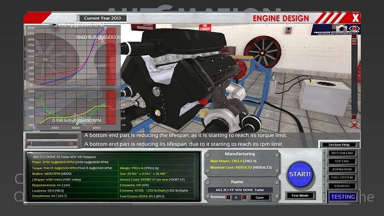Image resolution: width=384 pixels, height=216 pixels.
Task: Click the peak torque marker on the graph
Action: coord(102,41)
